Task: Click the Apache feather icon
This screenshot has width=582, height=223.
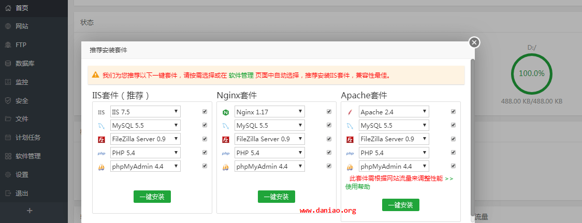Action: pyautogui.click(x=350, y=112)
